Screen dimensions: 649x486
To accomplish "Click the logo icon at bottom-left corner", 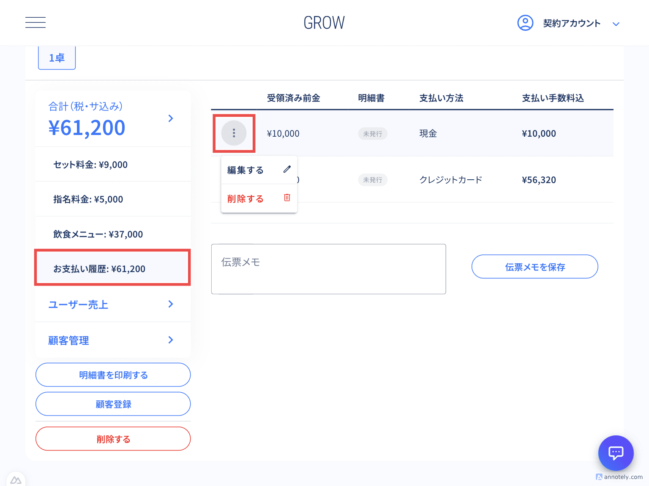I will 16,480.
